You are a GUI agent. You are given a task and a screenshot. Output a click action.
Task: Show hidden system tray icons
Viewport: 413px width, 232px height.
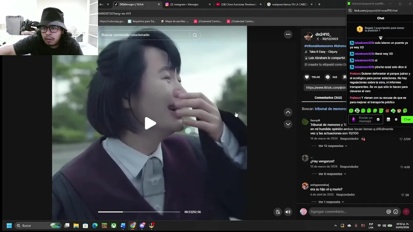[336, 226]
